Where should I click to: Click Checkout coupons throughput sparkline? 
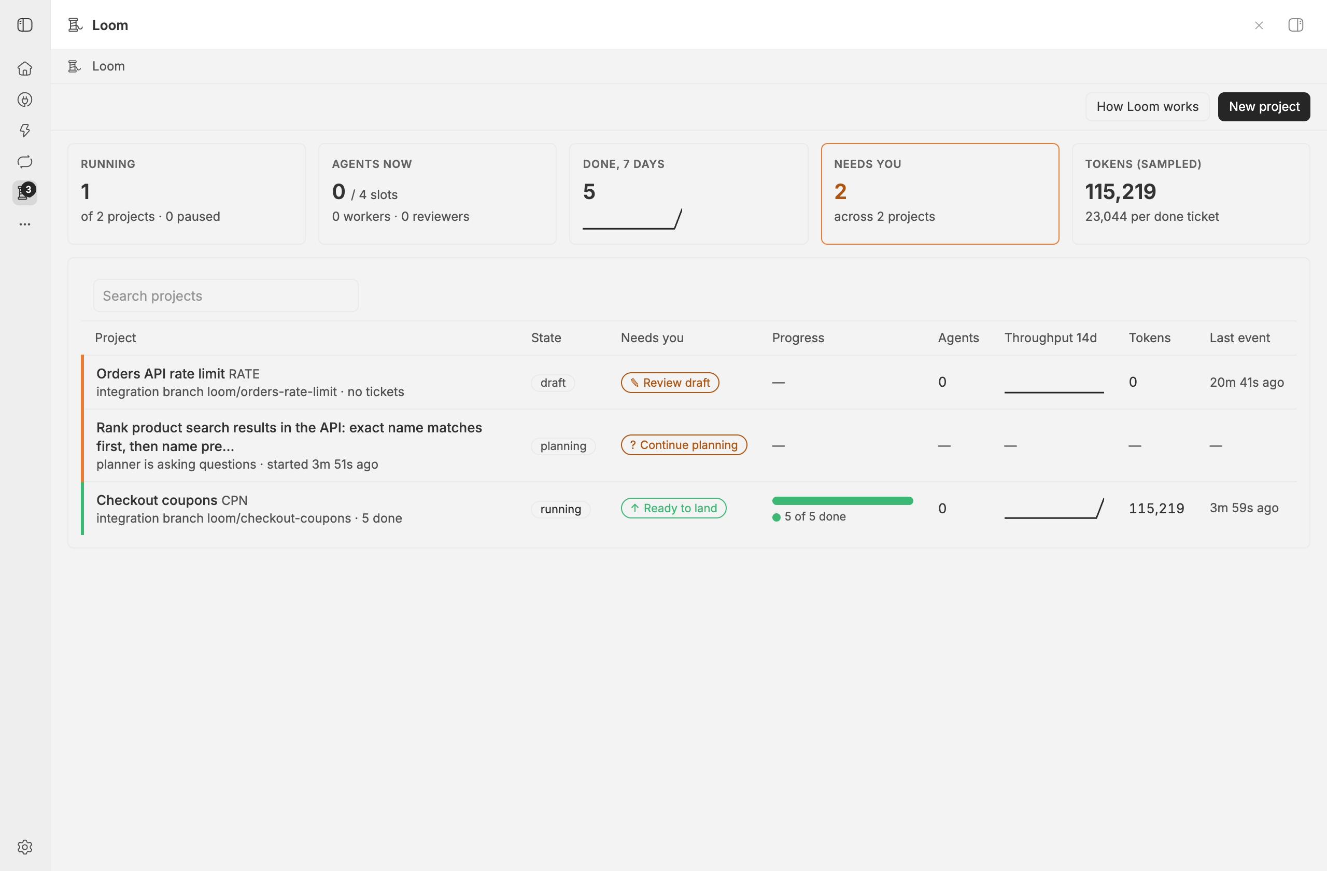(1054, 509)
